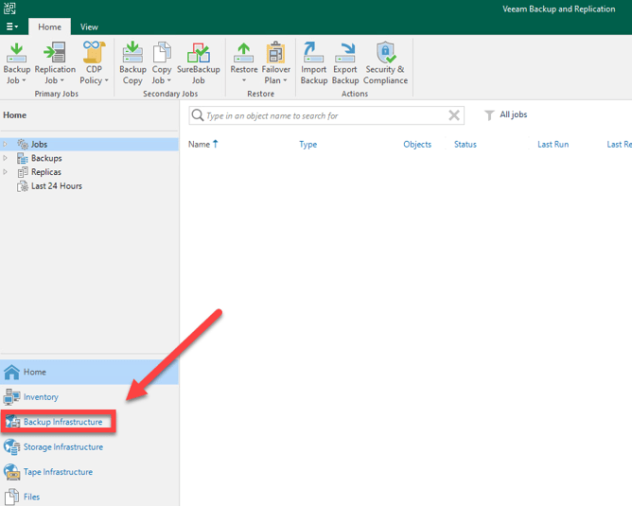Click the search magnifier icon
The width and height of the screenshot is (632, 506).
(x=198, y=115)
